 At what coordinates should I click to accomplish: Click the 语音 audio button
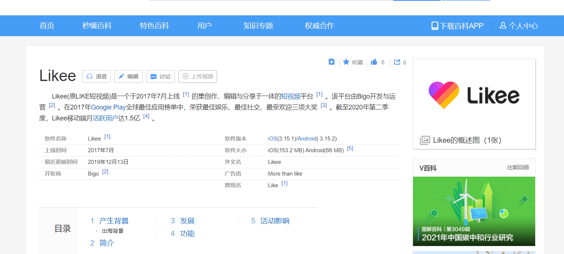pyautogui.click(x=97, y=76)
